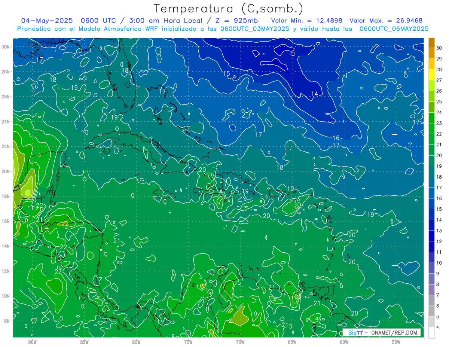The image size is (449, 347).
Task: Pick the white swatch at color scale bottom
Action: [431, 333]
